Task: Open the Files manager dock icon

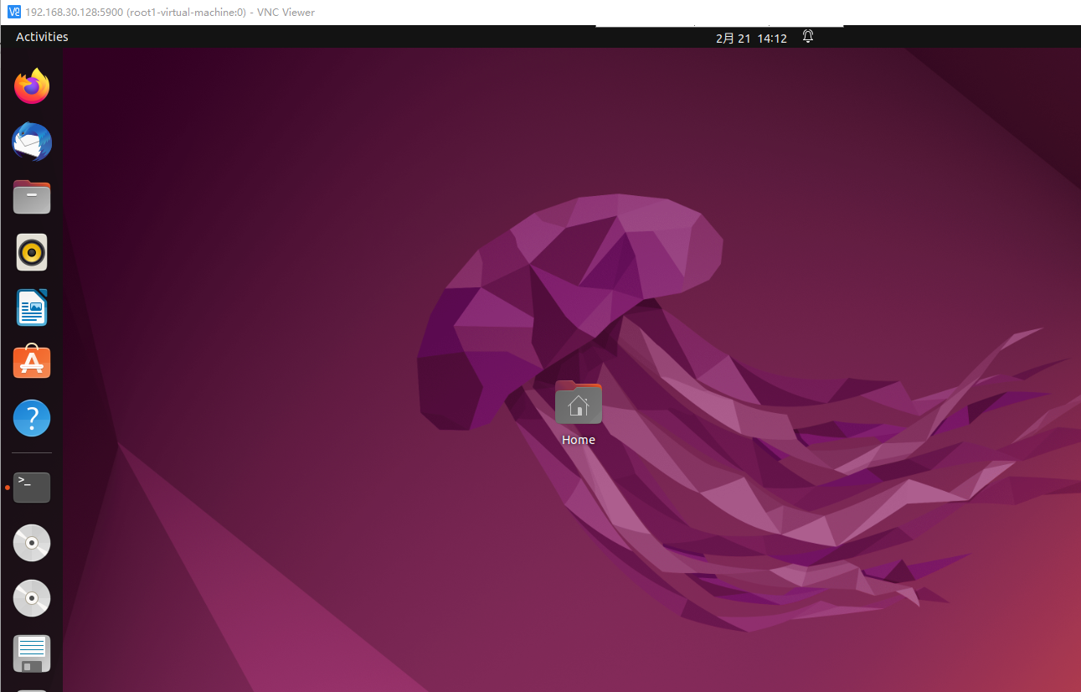Action: (x=32, y=198)
